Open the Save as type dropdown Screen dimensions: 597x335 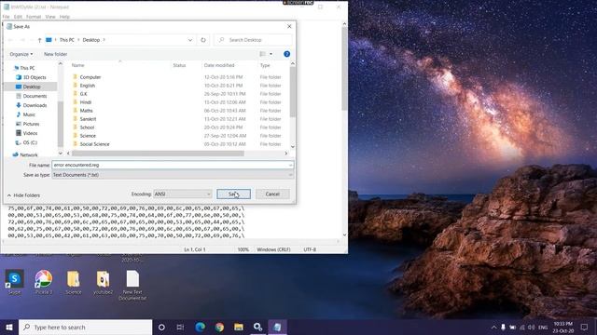tap(173, 175)
